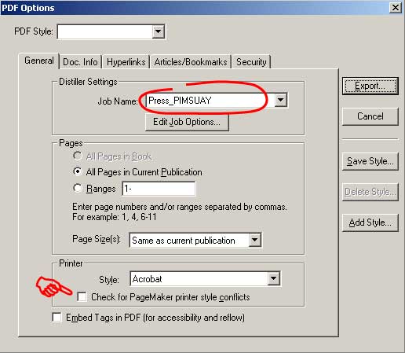Choose the Ranges radio button

coord(78,188)
